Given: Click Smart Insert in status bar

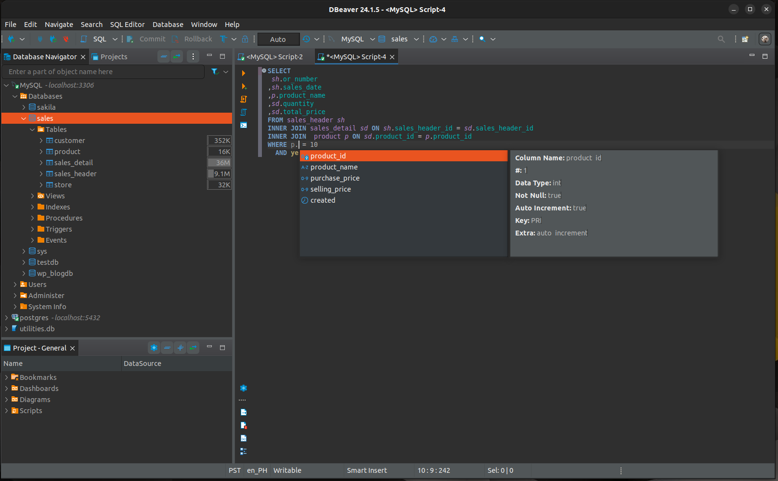Looking at the screenshot, I should 367,470.
